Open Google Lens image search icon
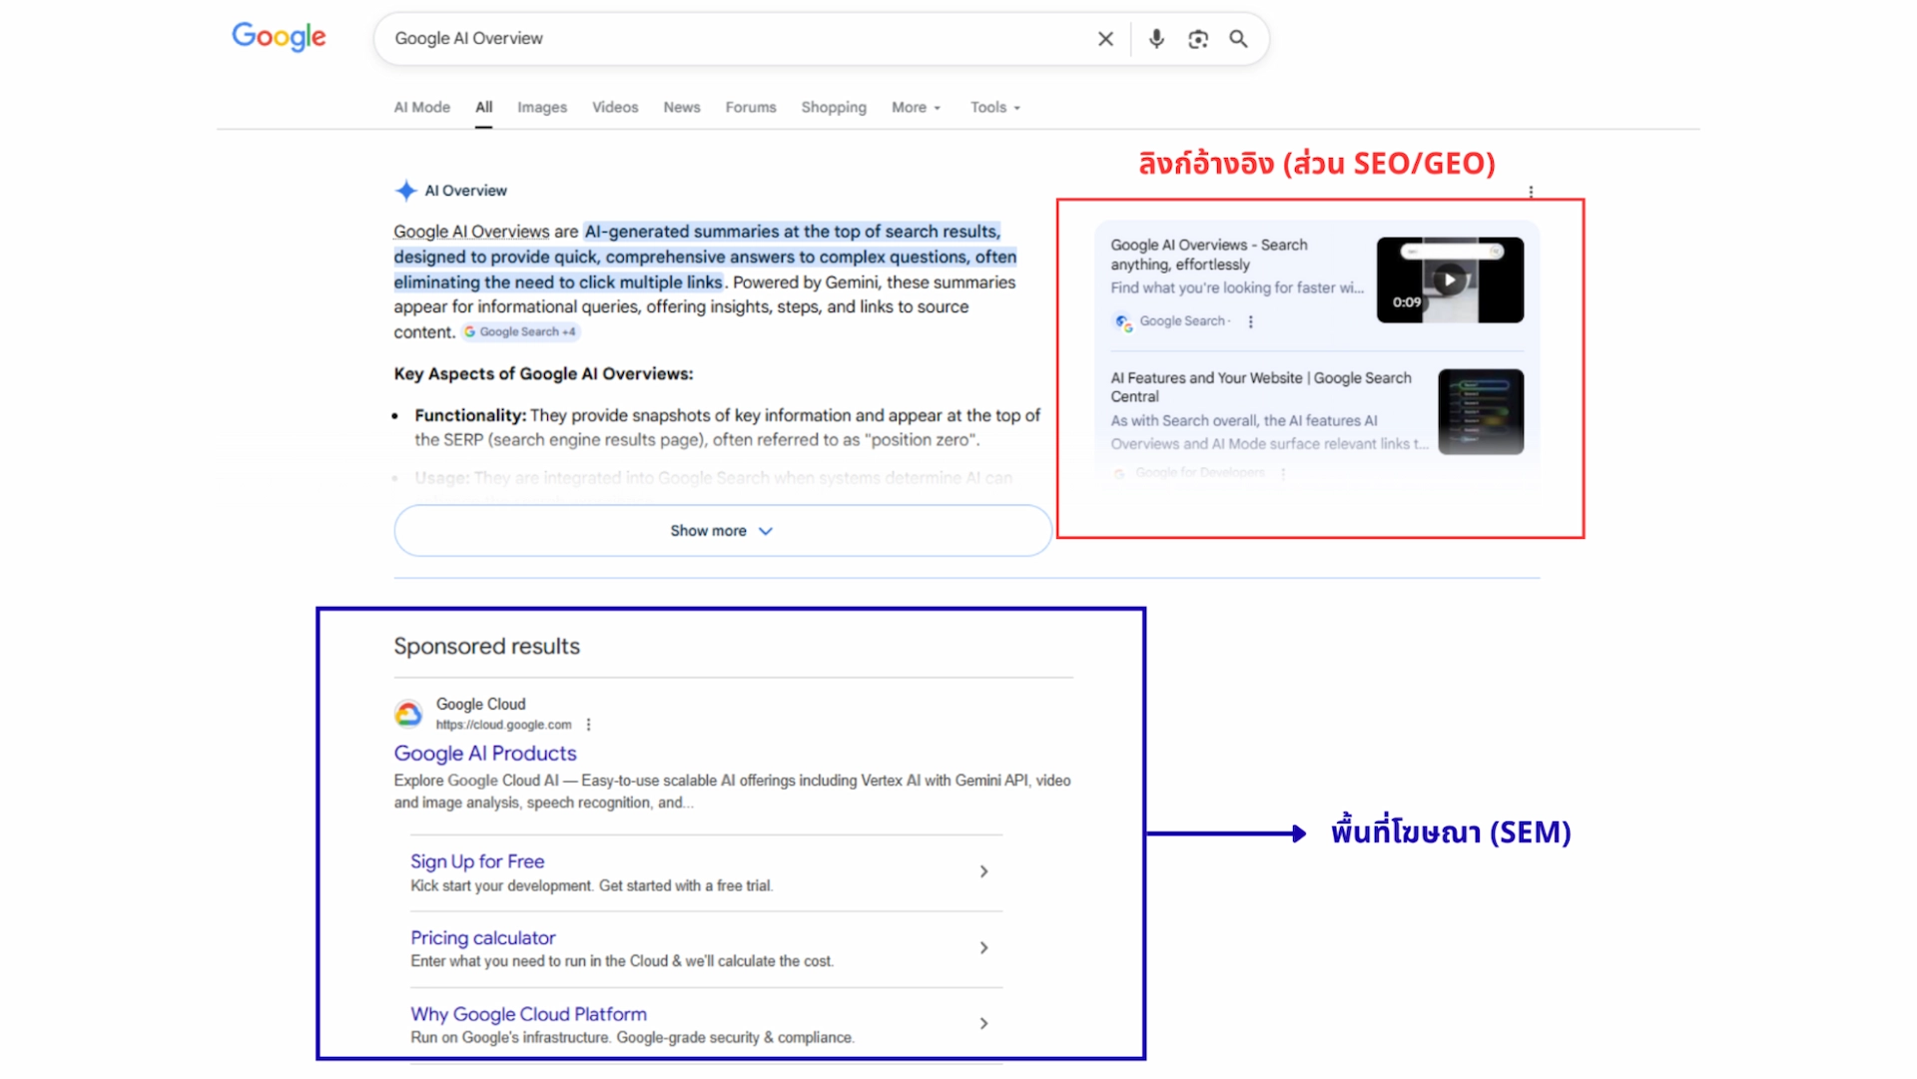The image size is (1917, 1079). [x=1198, y=39]
